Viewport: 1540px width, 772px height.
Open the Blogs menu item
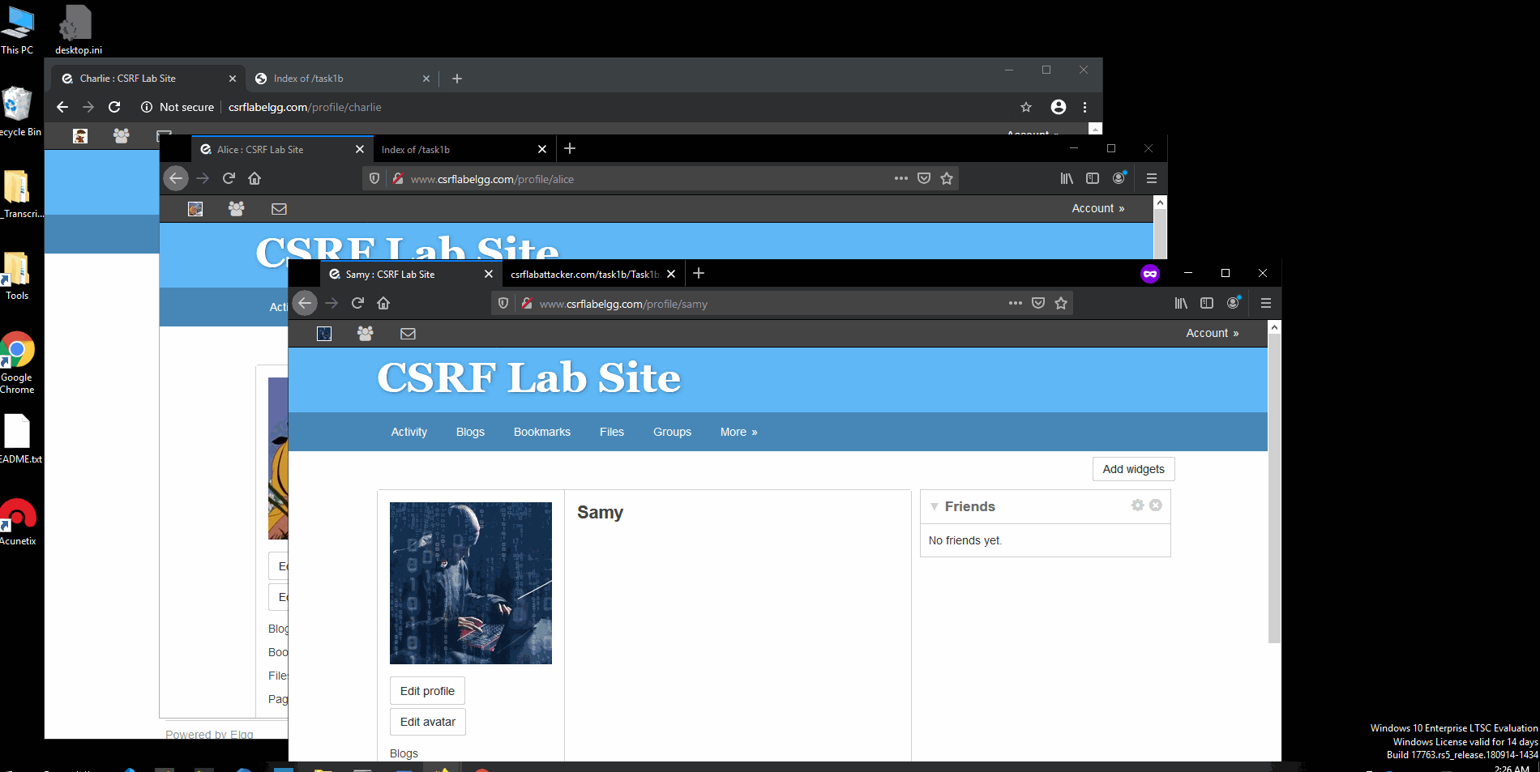(470, 432)
